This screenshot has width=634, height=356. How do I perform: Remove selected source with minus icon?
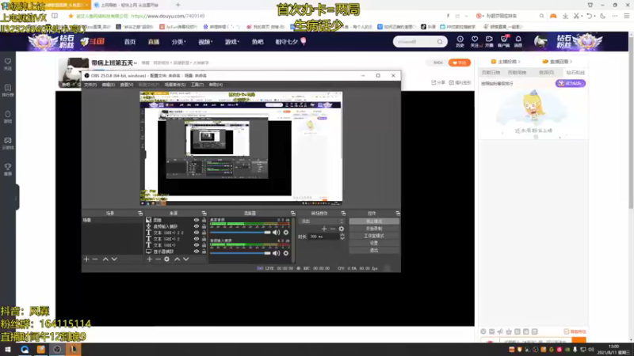coord(158,259)
